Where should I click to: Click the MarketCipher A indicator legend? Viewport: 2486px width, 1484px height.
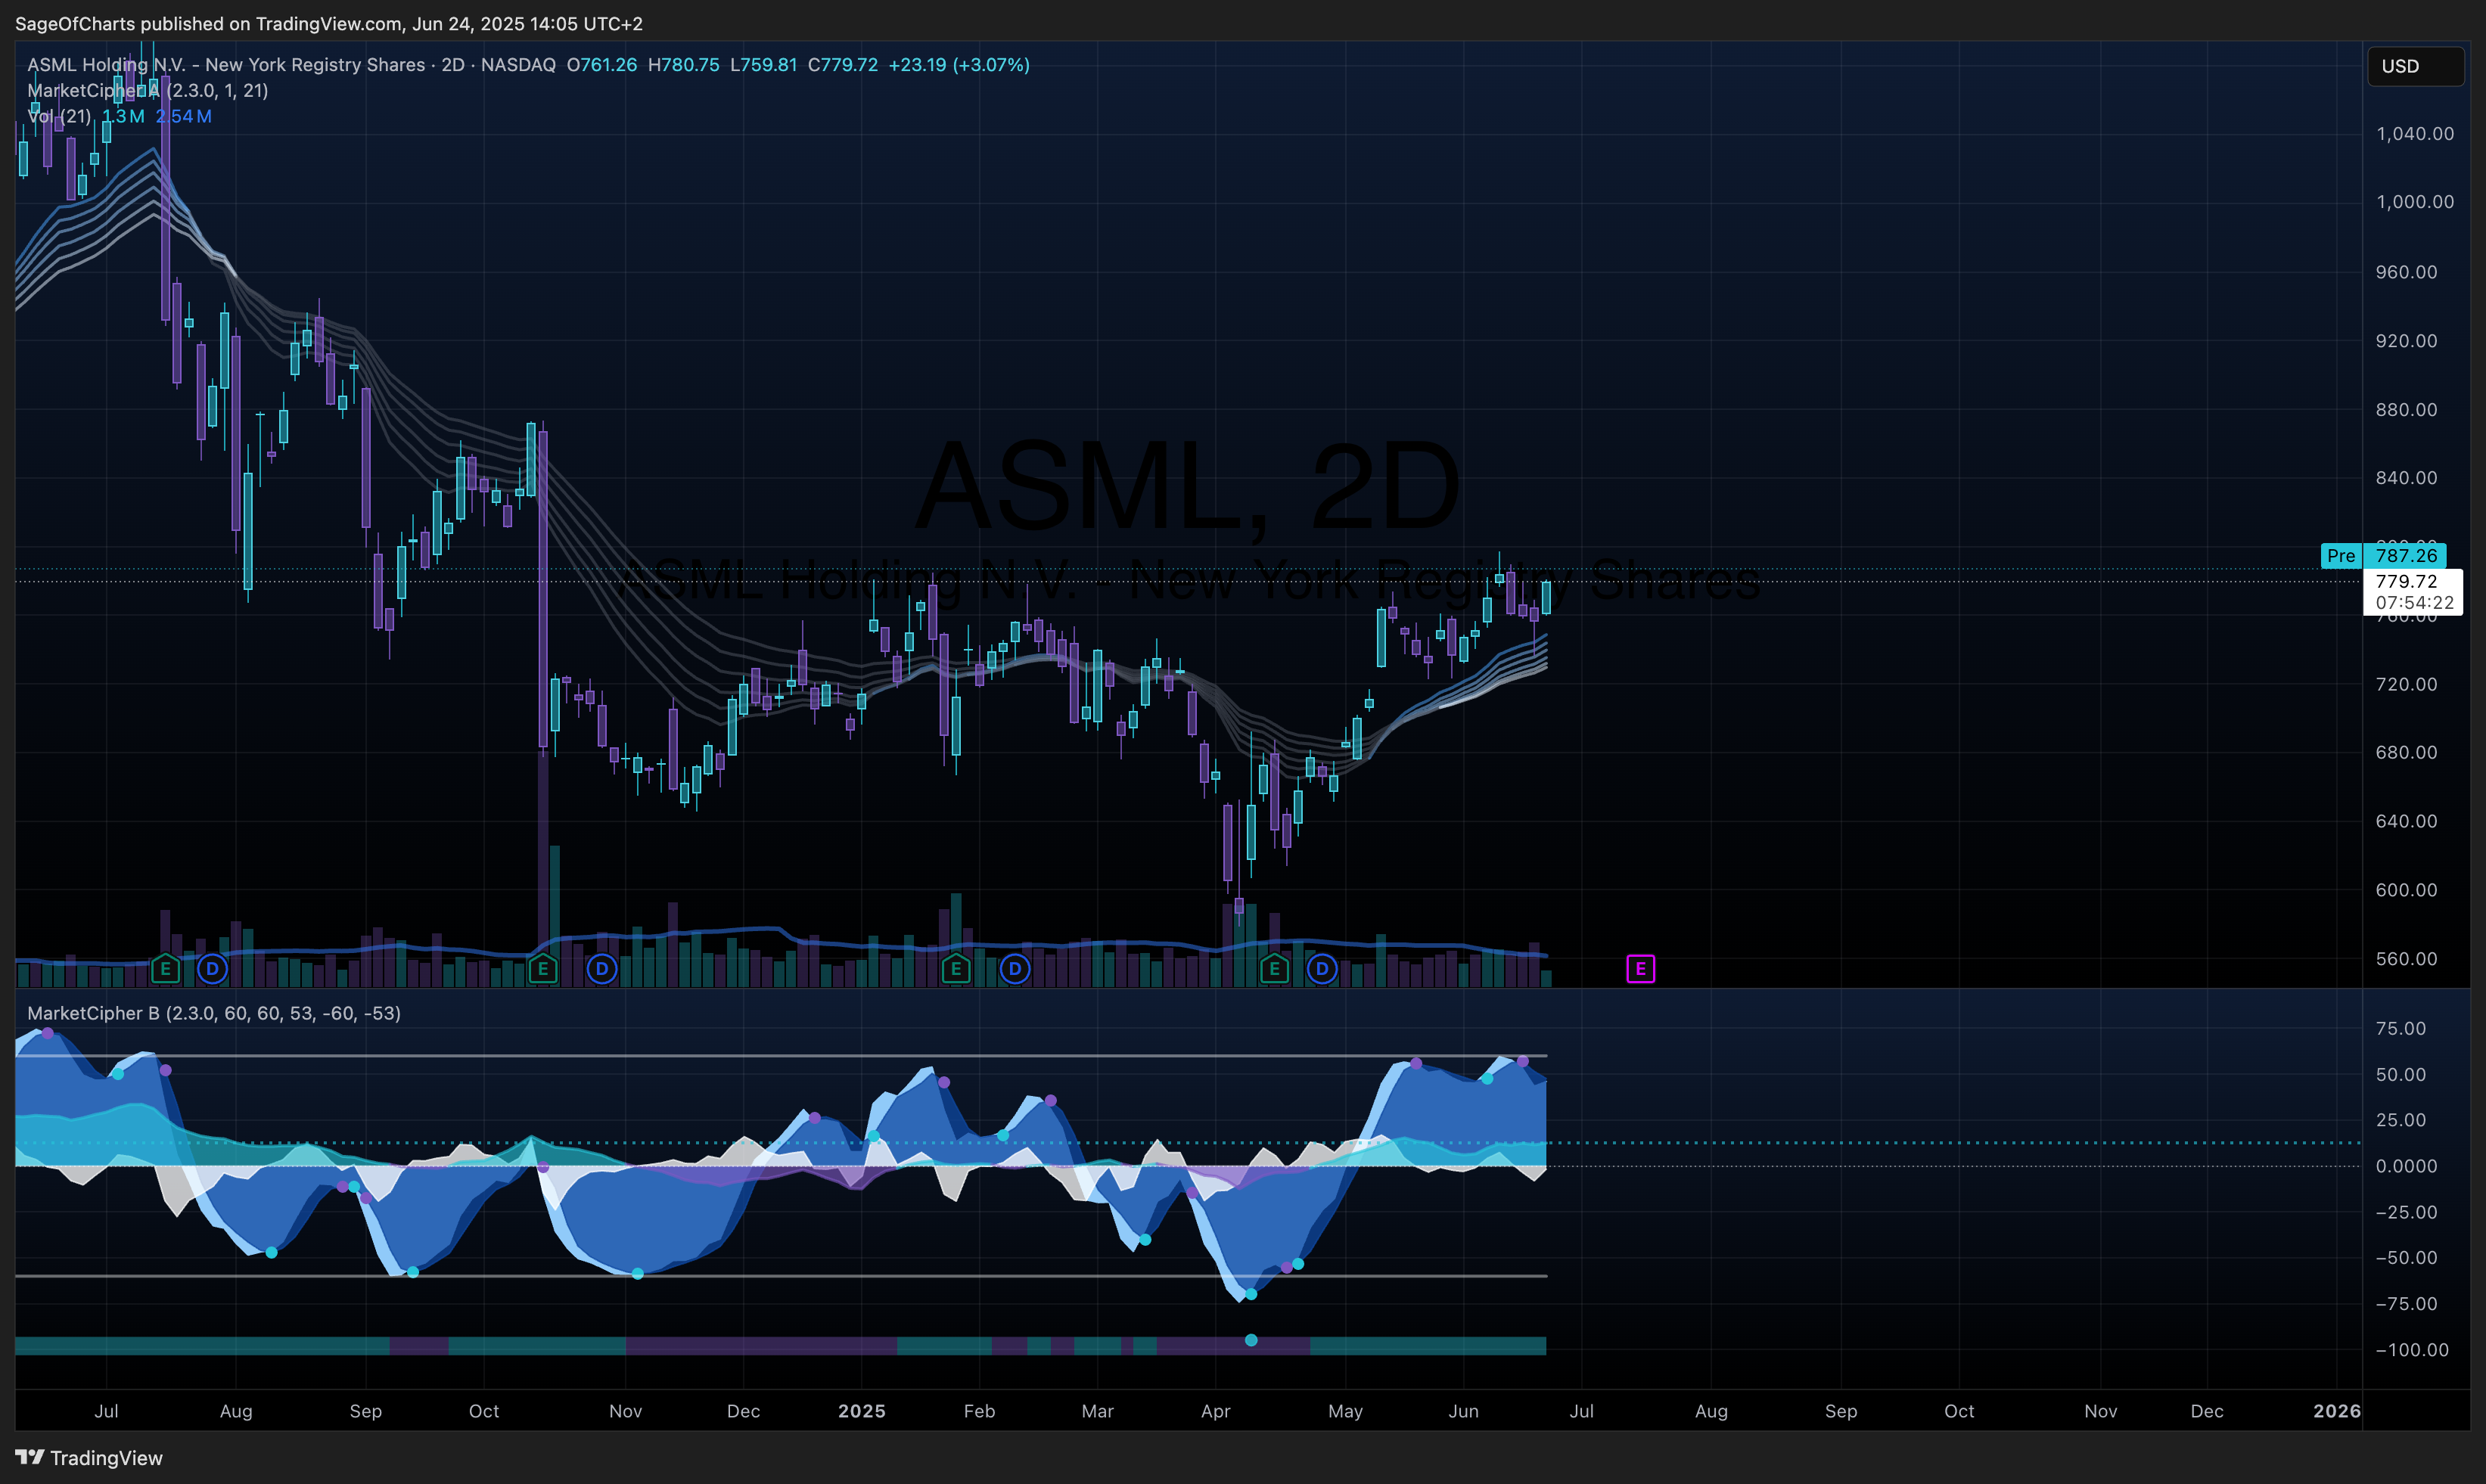pos(148,90)
